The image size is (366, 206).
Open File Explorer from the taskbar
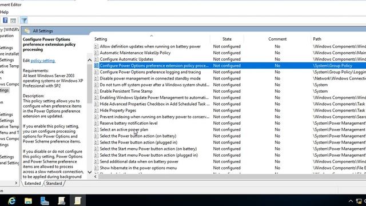tap(28, 201)
